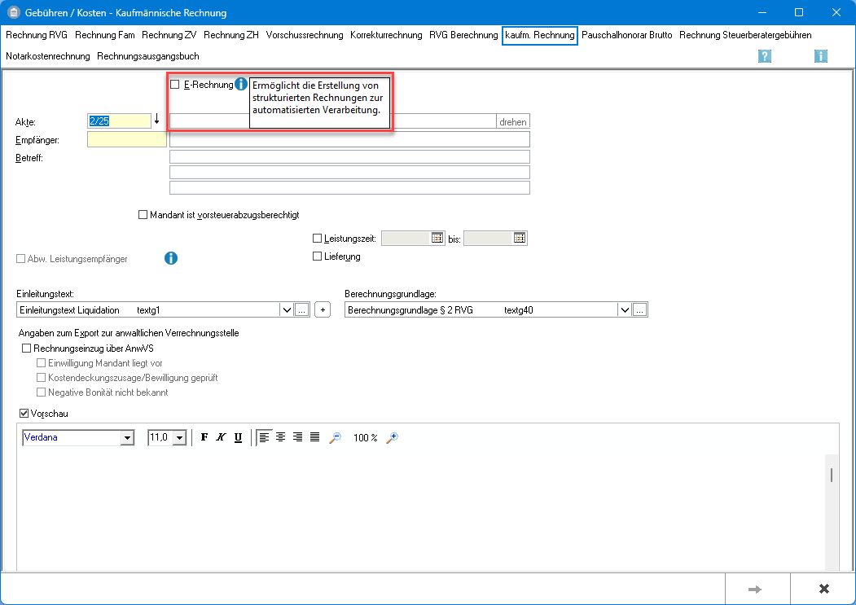
Task: Click the E-Rechnung info icon
Action: [241, 84]
